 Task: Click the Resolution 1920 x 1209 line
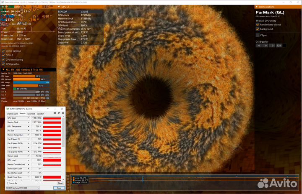point(15,39)
